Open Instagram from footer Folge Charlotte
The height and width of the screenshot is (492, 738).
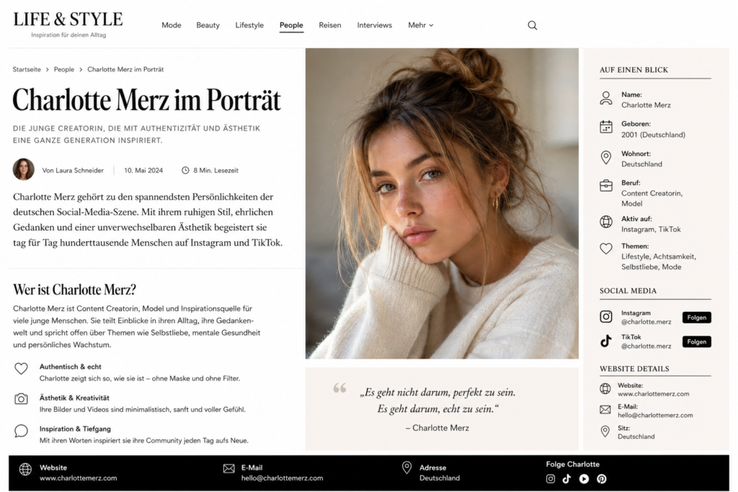coord(550,479)
